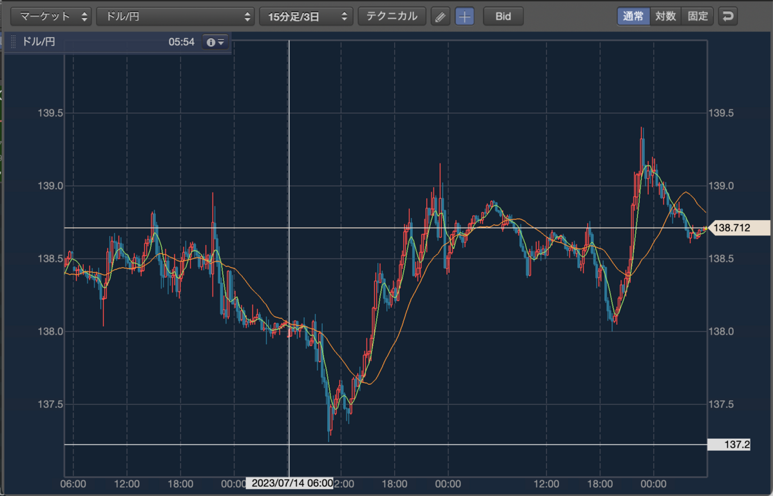Click the first 12:00 time axis label
This screenshot has width=773, height=496.
(127, 483)
